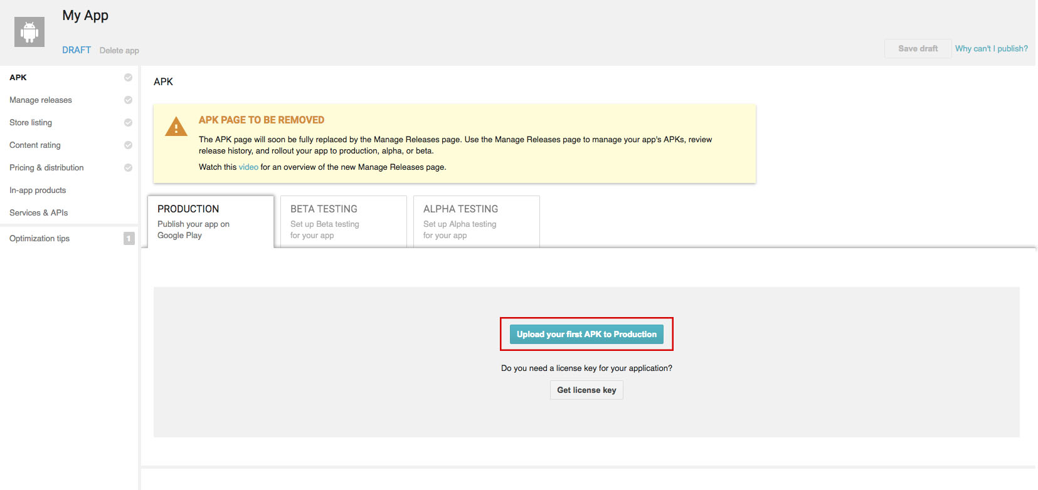Open the video link in the warning
The width and height of the screenshot is (1038, 490).
tap(248, 167)
